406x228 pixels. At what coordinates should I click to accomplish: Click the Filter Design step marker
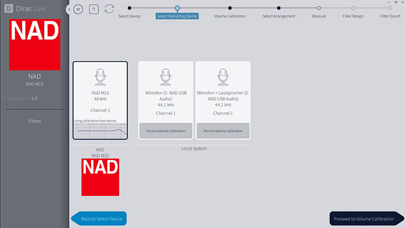point(353,8)
